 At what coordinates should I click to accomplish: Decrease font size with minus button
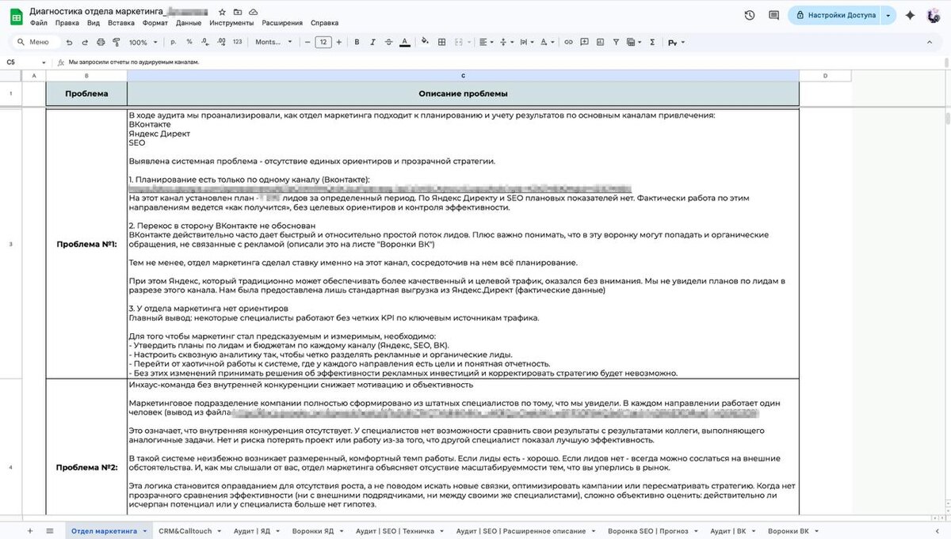307,42
